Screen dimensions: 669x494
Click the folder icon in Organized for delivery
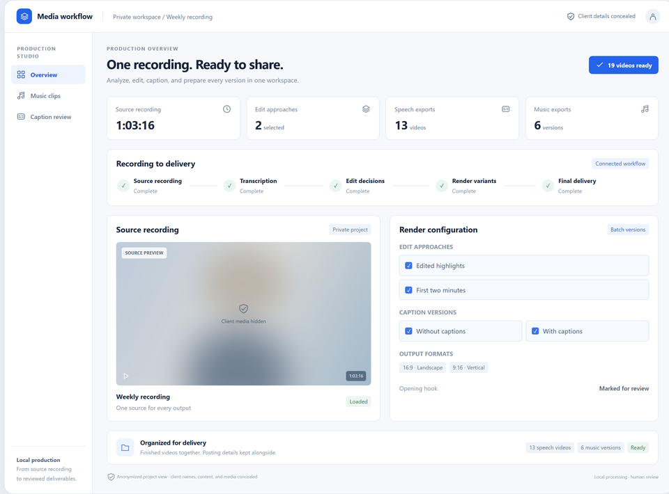click(125, 447)
